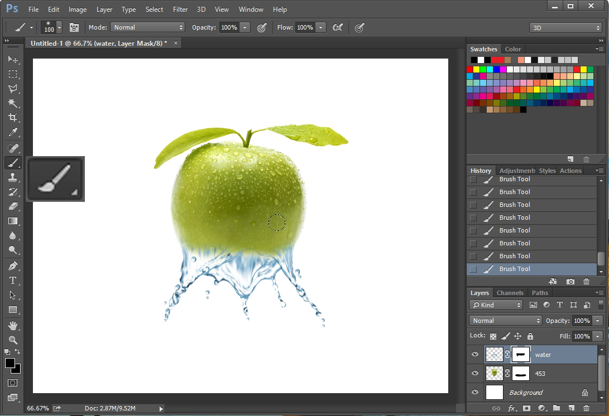Open the Brush panel toggle icon

coord(74,27)
